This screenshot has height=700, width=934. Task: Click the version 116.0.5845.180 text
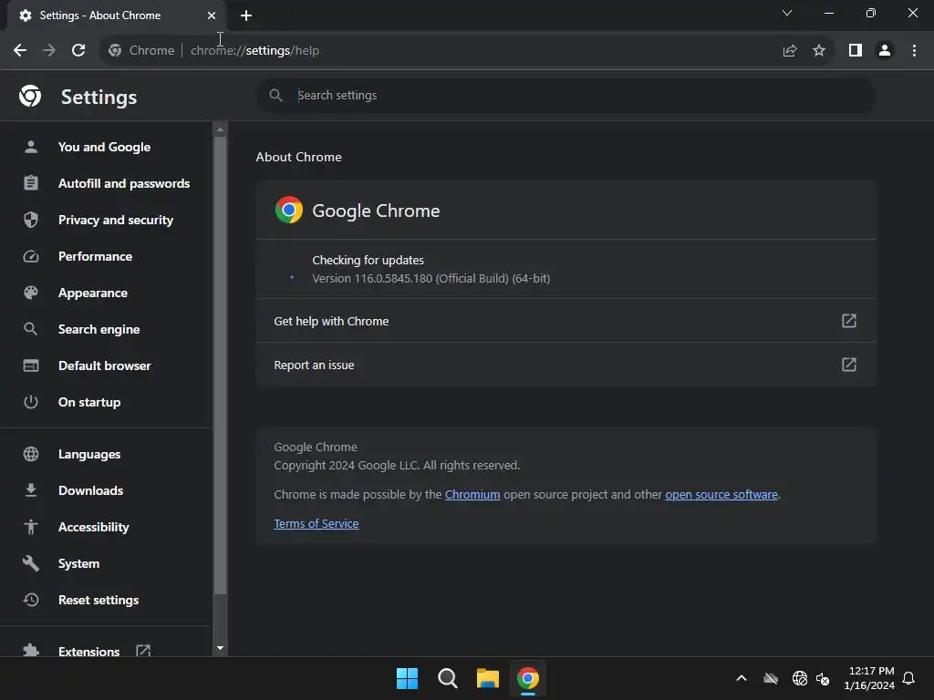(431, 279)
